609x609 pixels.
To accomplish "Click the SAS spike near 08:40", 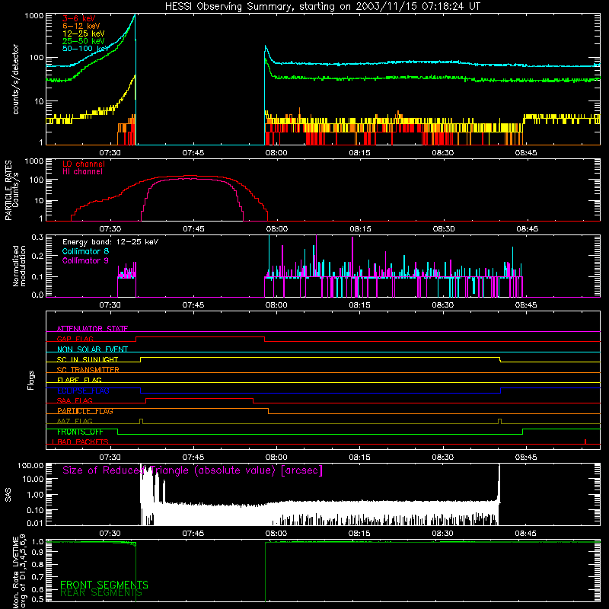I will (499, 483).
